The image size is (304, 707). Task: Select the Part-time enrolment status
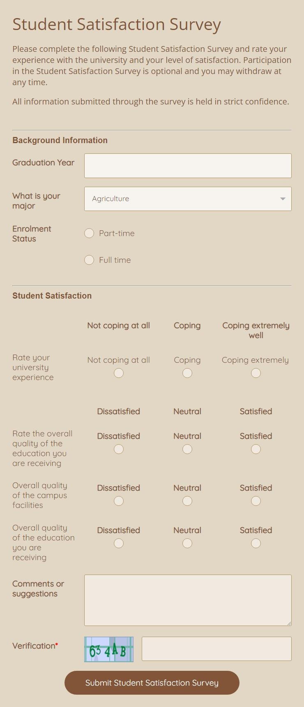click(x=89, y=233)
